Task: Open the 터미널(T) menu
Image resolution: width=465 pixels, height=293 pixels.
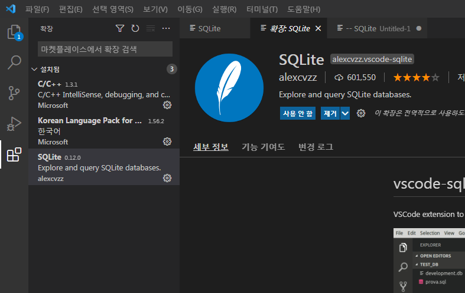Action: pos(262,9)
